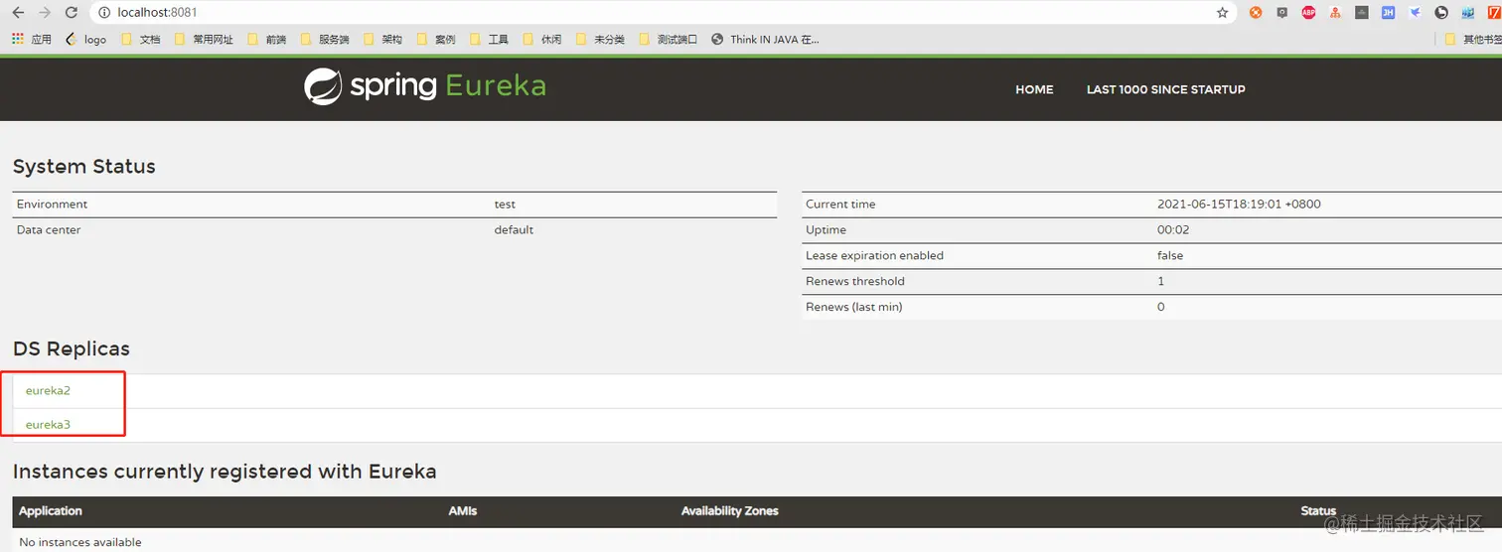
Task: Open the gray speech-bubble extension icon
Action: click(x=1282, y=13)
